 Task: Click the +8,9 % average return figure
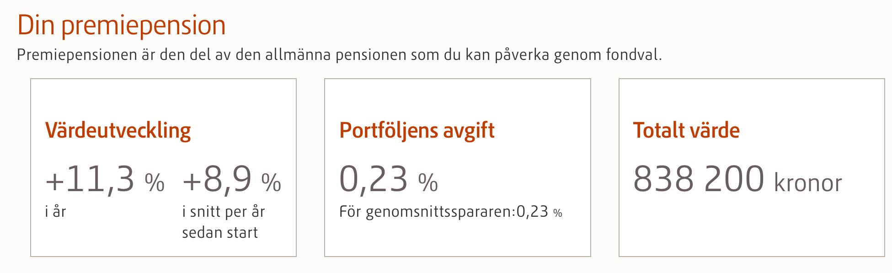click(x=232, y=179)
